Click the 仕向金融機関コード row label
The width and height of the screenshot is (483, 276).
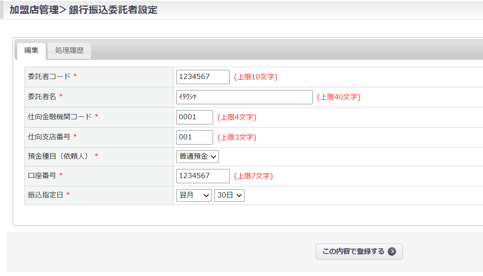[x=60, y=117]
